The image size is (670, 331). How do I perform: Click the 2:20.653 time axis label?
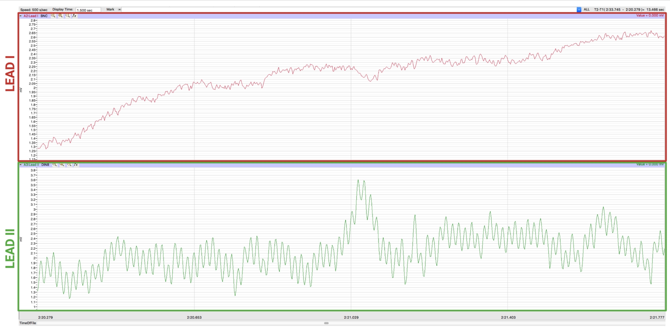click(x=194, y=317)
